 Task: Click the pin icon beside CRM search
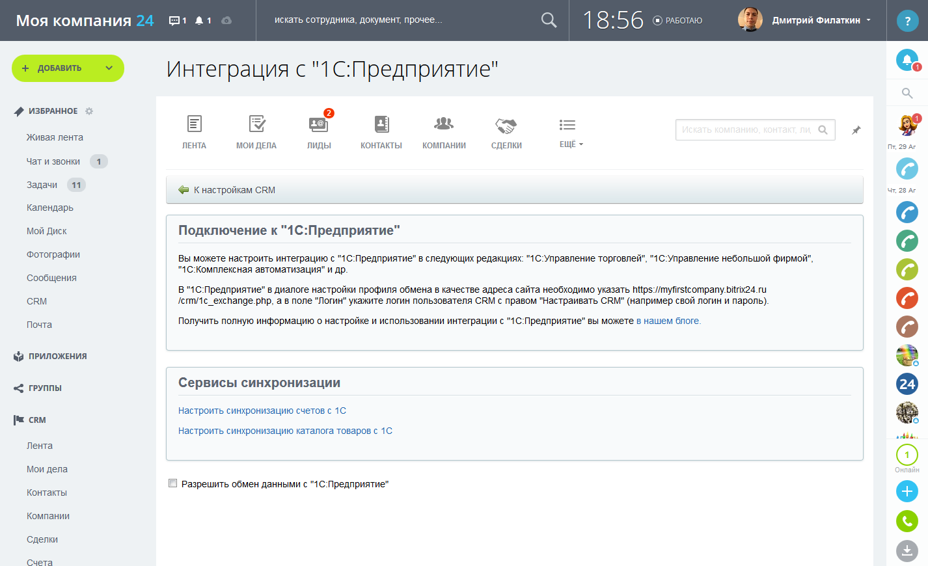(x=856, y=130)
